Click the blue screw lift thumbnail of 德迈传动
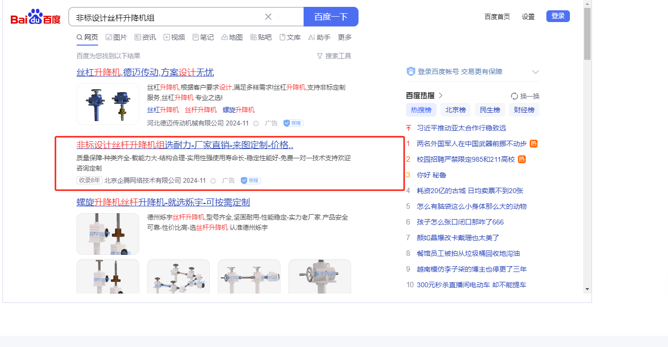The height and width of the screenshot is (347, 668). 108,104
